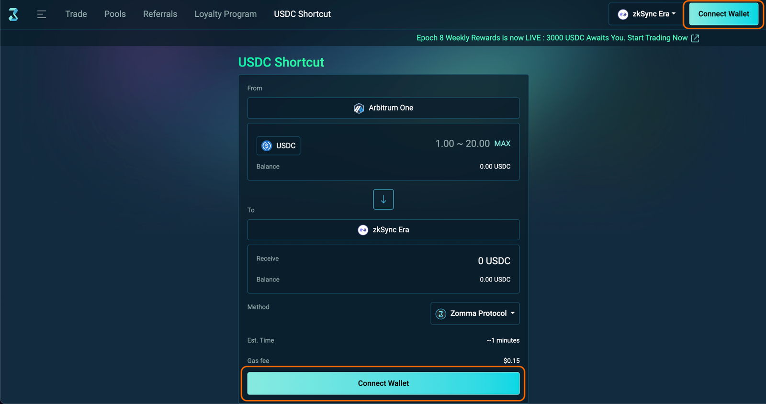This screenshot has width=766, height=404.
Task: Navigate to Loyalty Program
Action: 225,14
